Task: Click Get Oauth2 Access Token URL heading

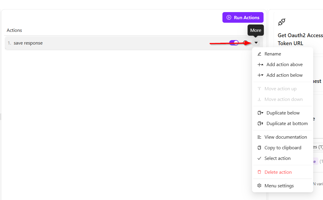Action: tap(300, 39)
